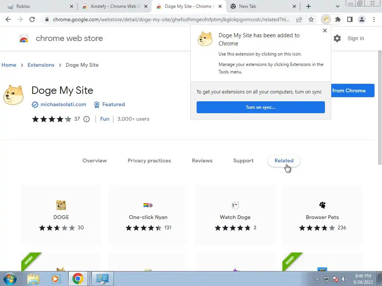Click the One-click Nyan 131 rating count

pos(168,228)
